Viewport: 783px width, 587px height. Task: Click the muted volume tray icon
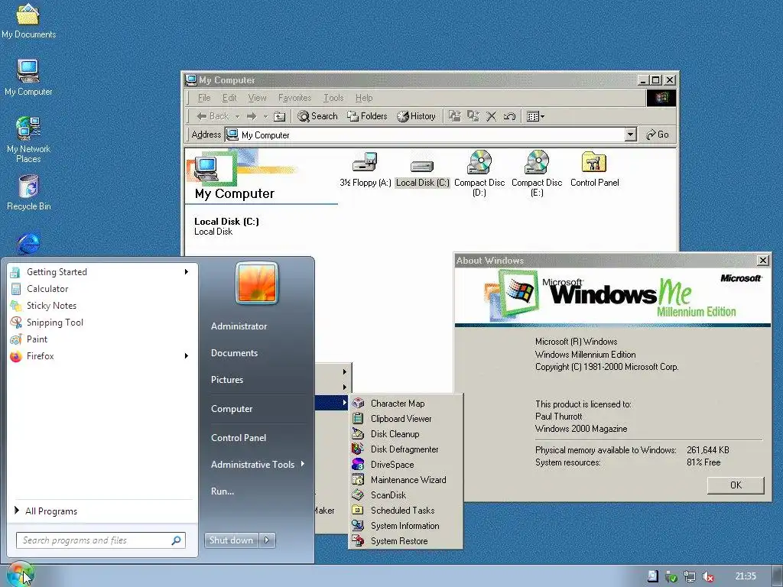707,576
